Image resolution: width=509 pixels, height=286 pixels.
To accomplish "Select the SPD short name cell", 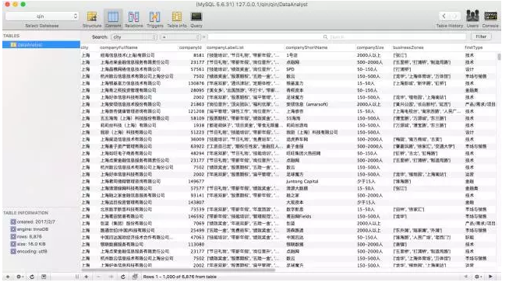I will click(x=320, y=69).
